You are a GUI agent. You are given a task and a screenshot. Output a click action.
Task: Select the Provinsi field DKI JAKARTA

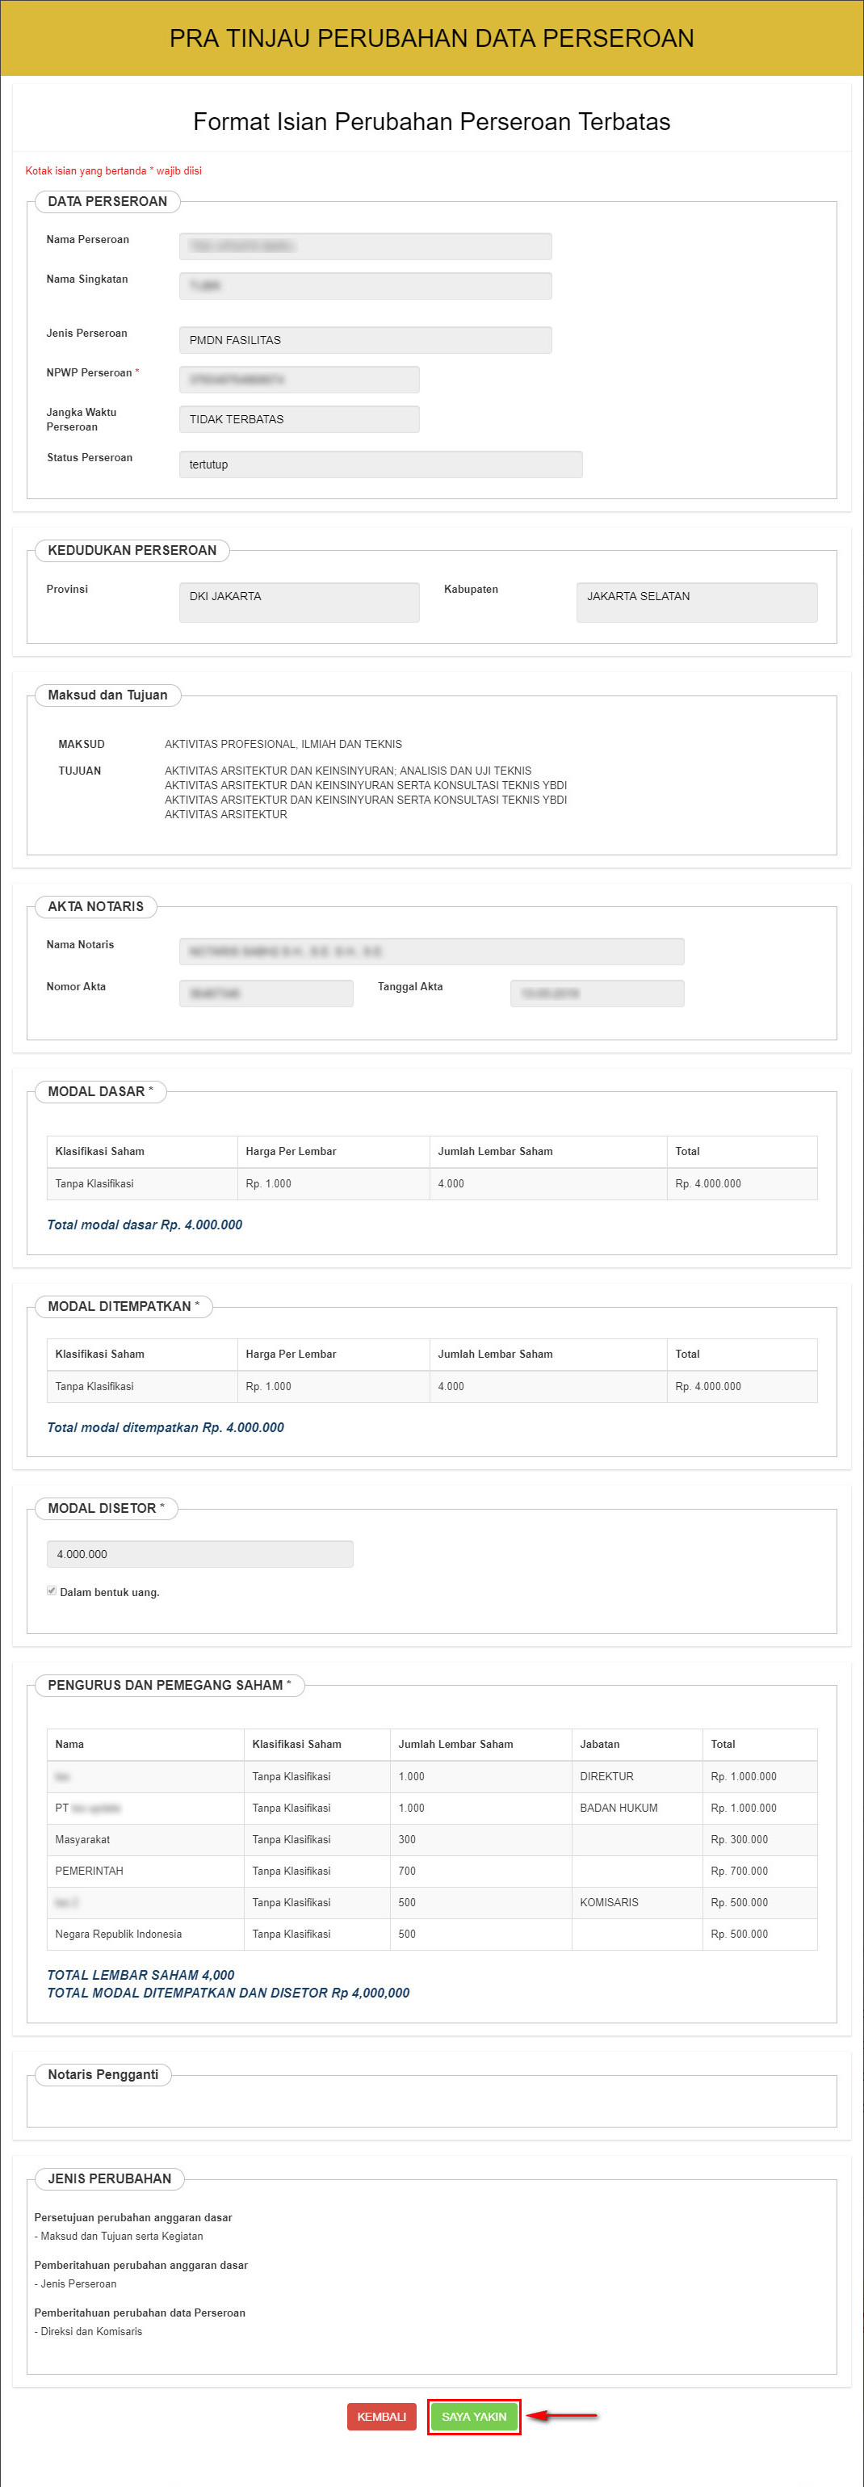coord(300,602)
